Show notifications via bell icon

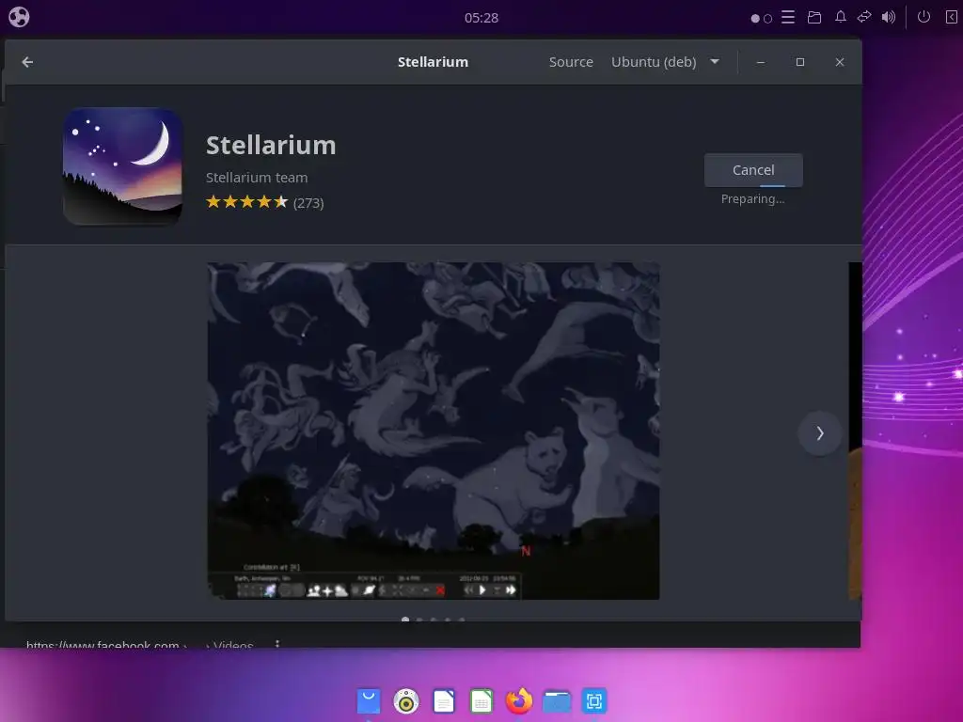point(840,17)
